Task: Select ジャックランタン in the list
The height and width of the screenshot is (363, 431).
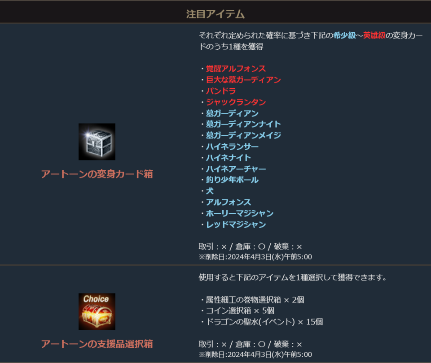Action: (x=236, y=102)
